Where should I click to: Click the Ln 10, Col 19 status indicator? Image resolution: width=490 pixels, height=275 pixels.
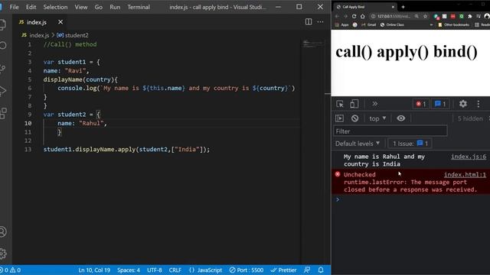click(94, 270)
